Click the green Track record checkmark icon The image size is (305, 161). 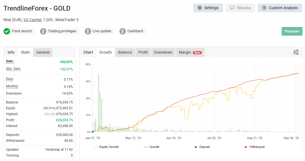click(7, 31)
